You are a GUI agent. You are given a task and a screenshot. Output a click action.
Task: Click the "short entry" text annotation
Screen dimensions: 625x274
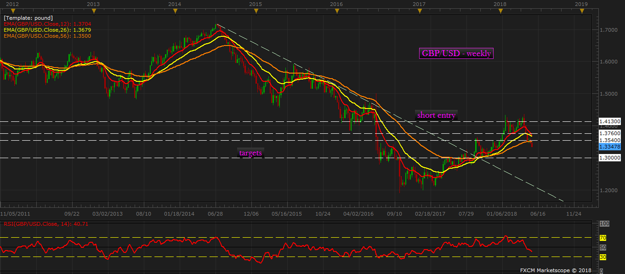pos(436,115)
